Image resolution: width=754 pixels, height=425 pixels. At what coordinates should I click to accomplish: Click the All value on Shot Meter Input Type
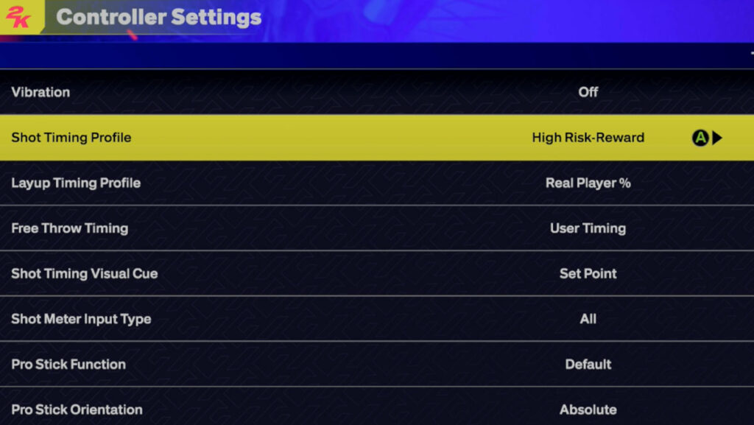588,319
